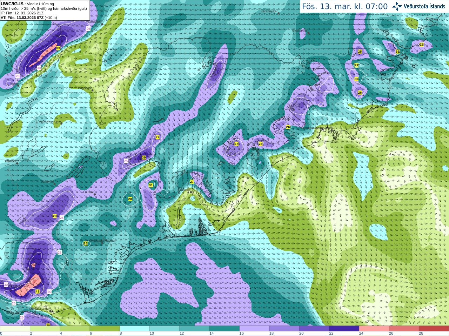The image size is (449, 336).
Task: Click the Sandbúðir place label
Action: pos(94,22)
